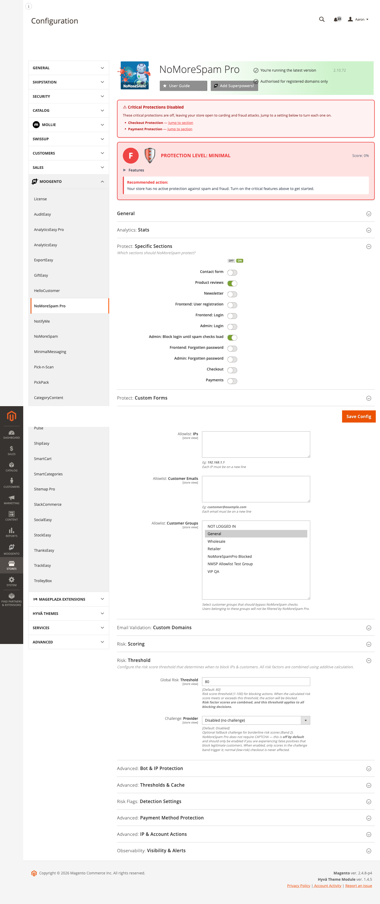380x904 pixels.
Task: Select AuditEasy in Moogento list
Action: (x=42, y=214)
